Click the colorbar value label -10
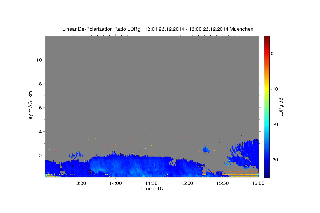This screenshot has width=320, height=213. (274, 89)
